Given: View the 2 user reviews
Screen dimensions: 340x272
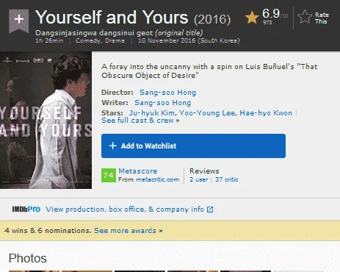Looking at the screenshot, I should [199, 179].
